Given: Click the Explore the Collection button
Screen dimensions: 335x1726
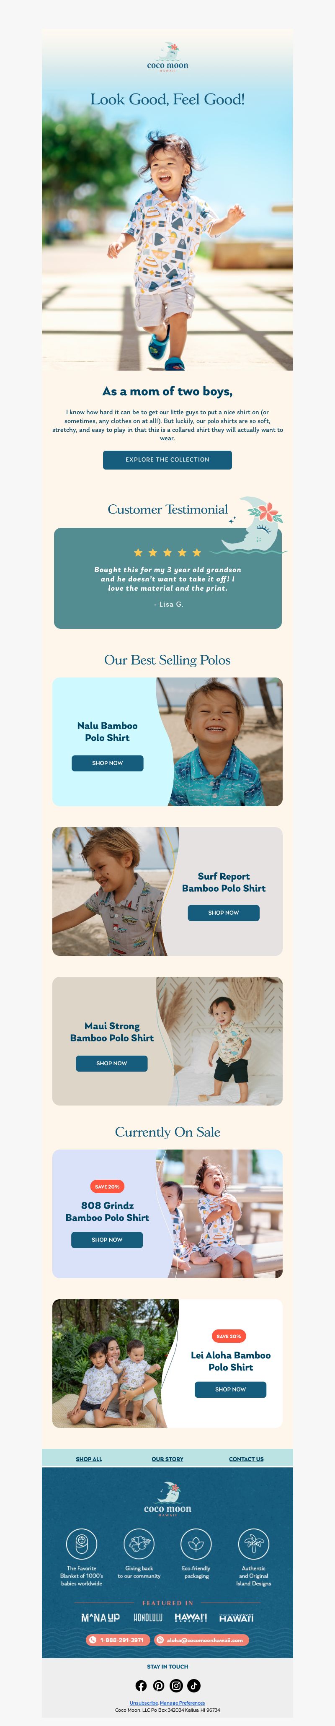Looking at the screenshot, I should click(167, 459).
